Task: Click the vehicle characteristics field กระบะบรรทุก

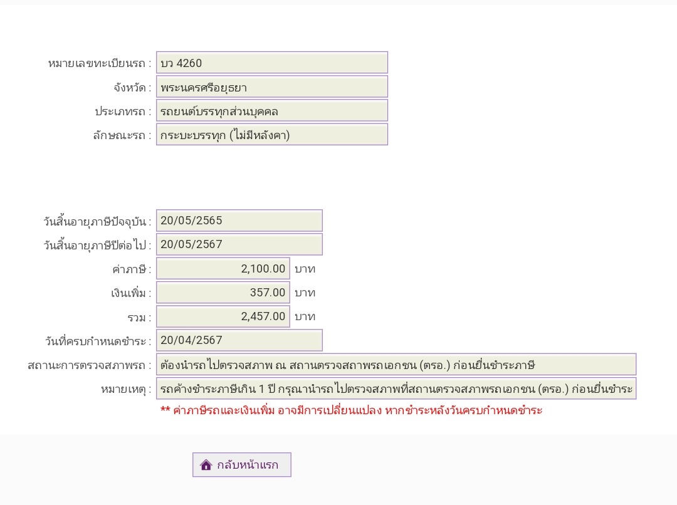Action: pos(272,135)
